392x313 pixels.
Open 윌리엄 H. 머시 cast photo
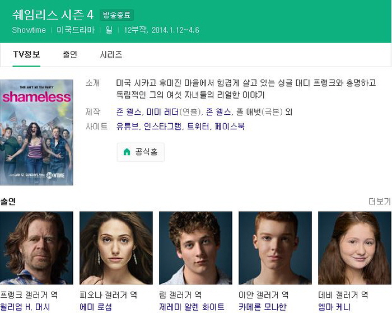(36, 248)
